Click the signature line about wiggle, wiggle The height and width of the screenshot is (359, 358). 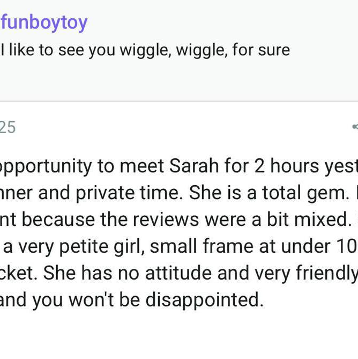145,50
